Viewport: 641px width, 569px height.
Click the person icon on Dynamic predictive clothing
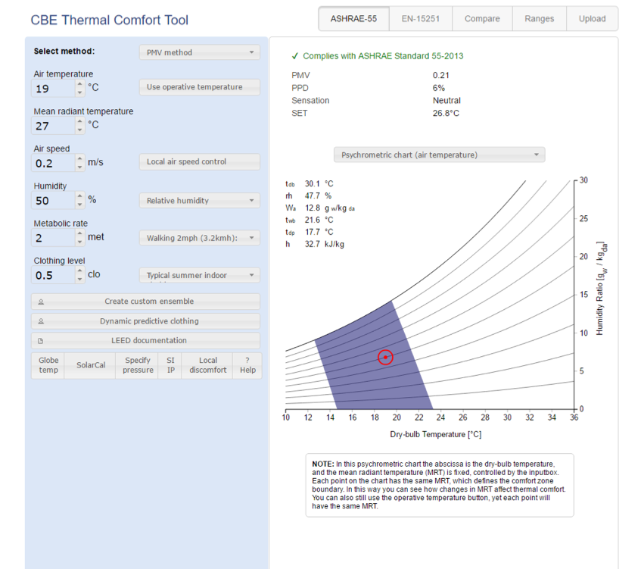[42, 320]
